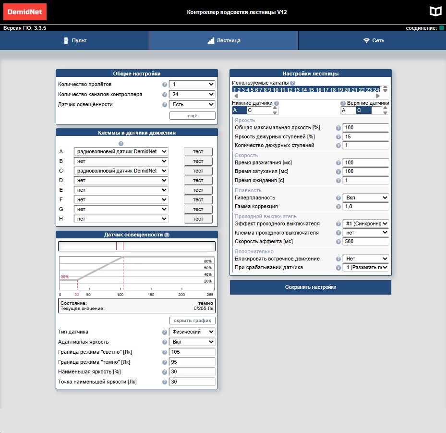Image resolution: width=446 pixels, height=433 pixels.
Task: Click help icon next to Датчик освещённости title
Action: [167, 235]
